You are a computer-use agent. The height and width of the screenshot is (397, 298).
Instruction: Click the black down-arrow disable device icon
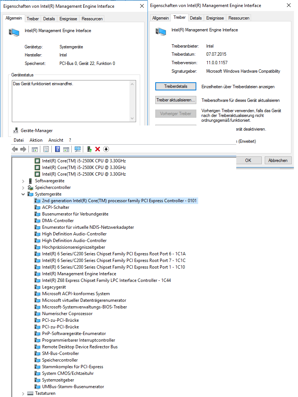(x=106, y=149)
